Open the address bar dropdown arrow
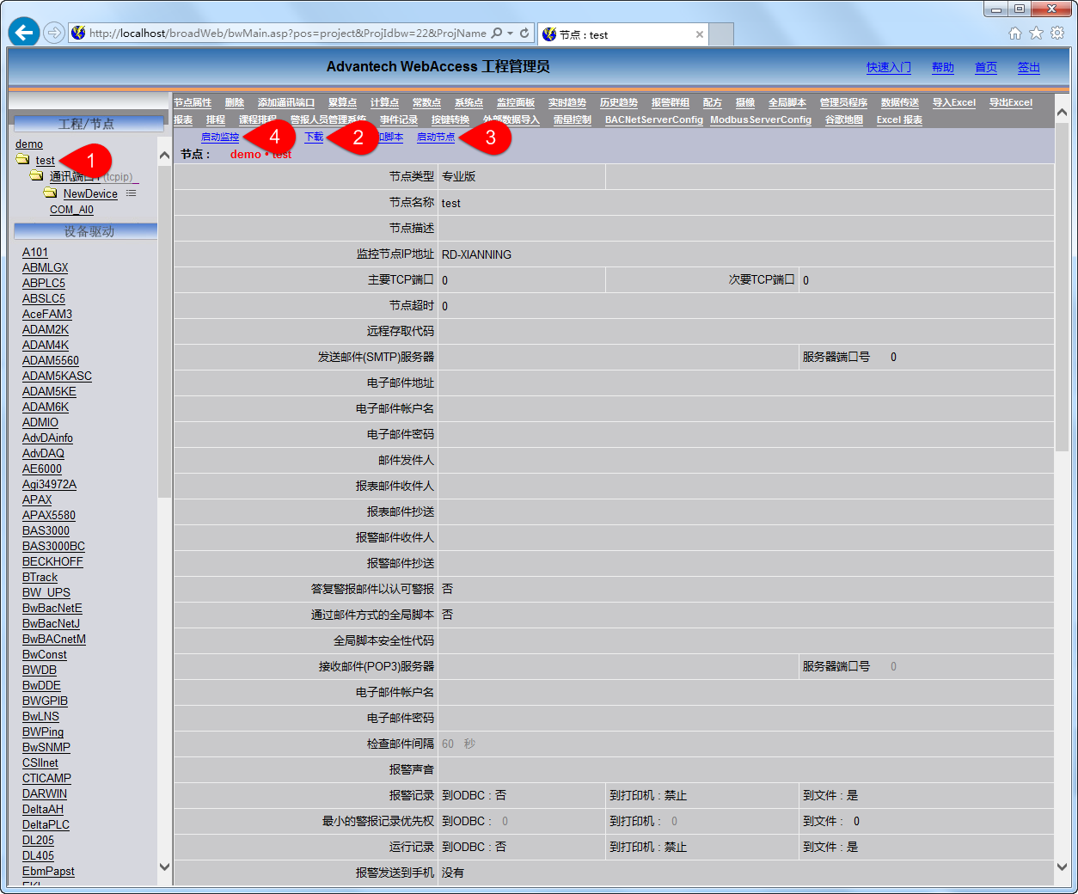The image size is (1078, 894). pyautogui.click(x=511, y=34)
